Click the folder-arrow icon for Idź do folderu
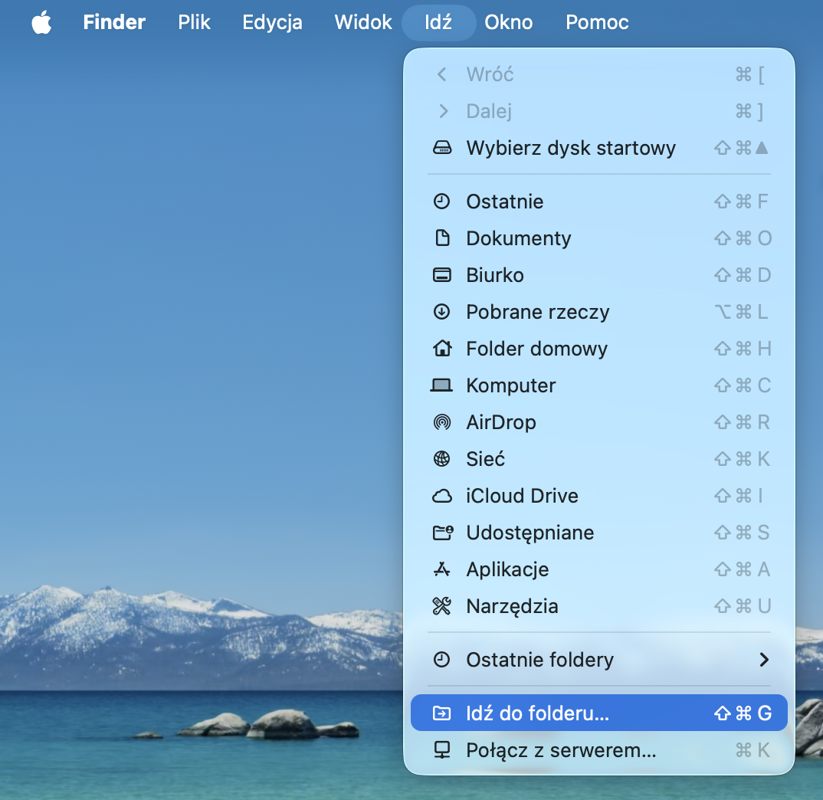This screenshot has height=800, width=823. coord(442,713)
